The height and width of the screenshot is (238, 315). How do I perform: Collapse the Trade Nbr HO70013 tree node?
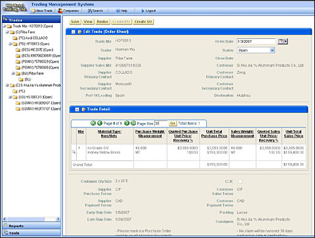tap(5, 26)
